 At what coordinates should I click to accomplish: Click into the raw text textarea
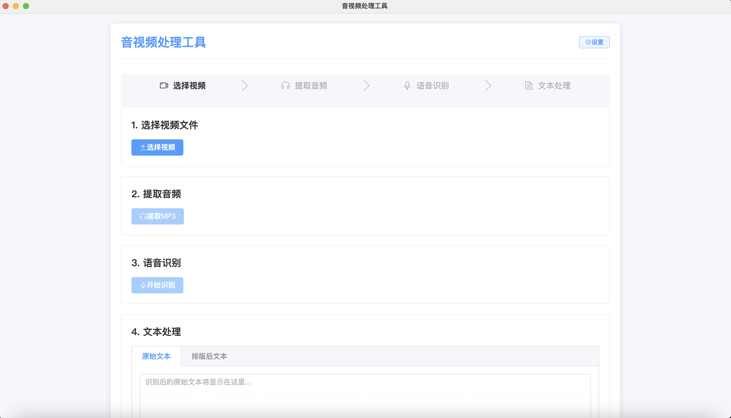tap(365, 396)
